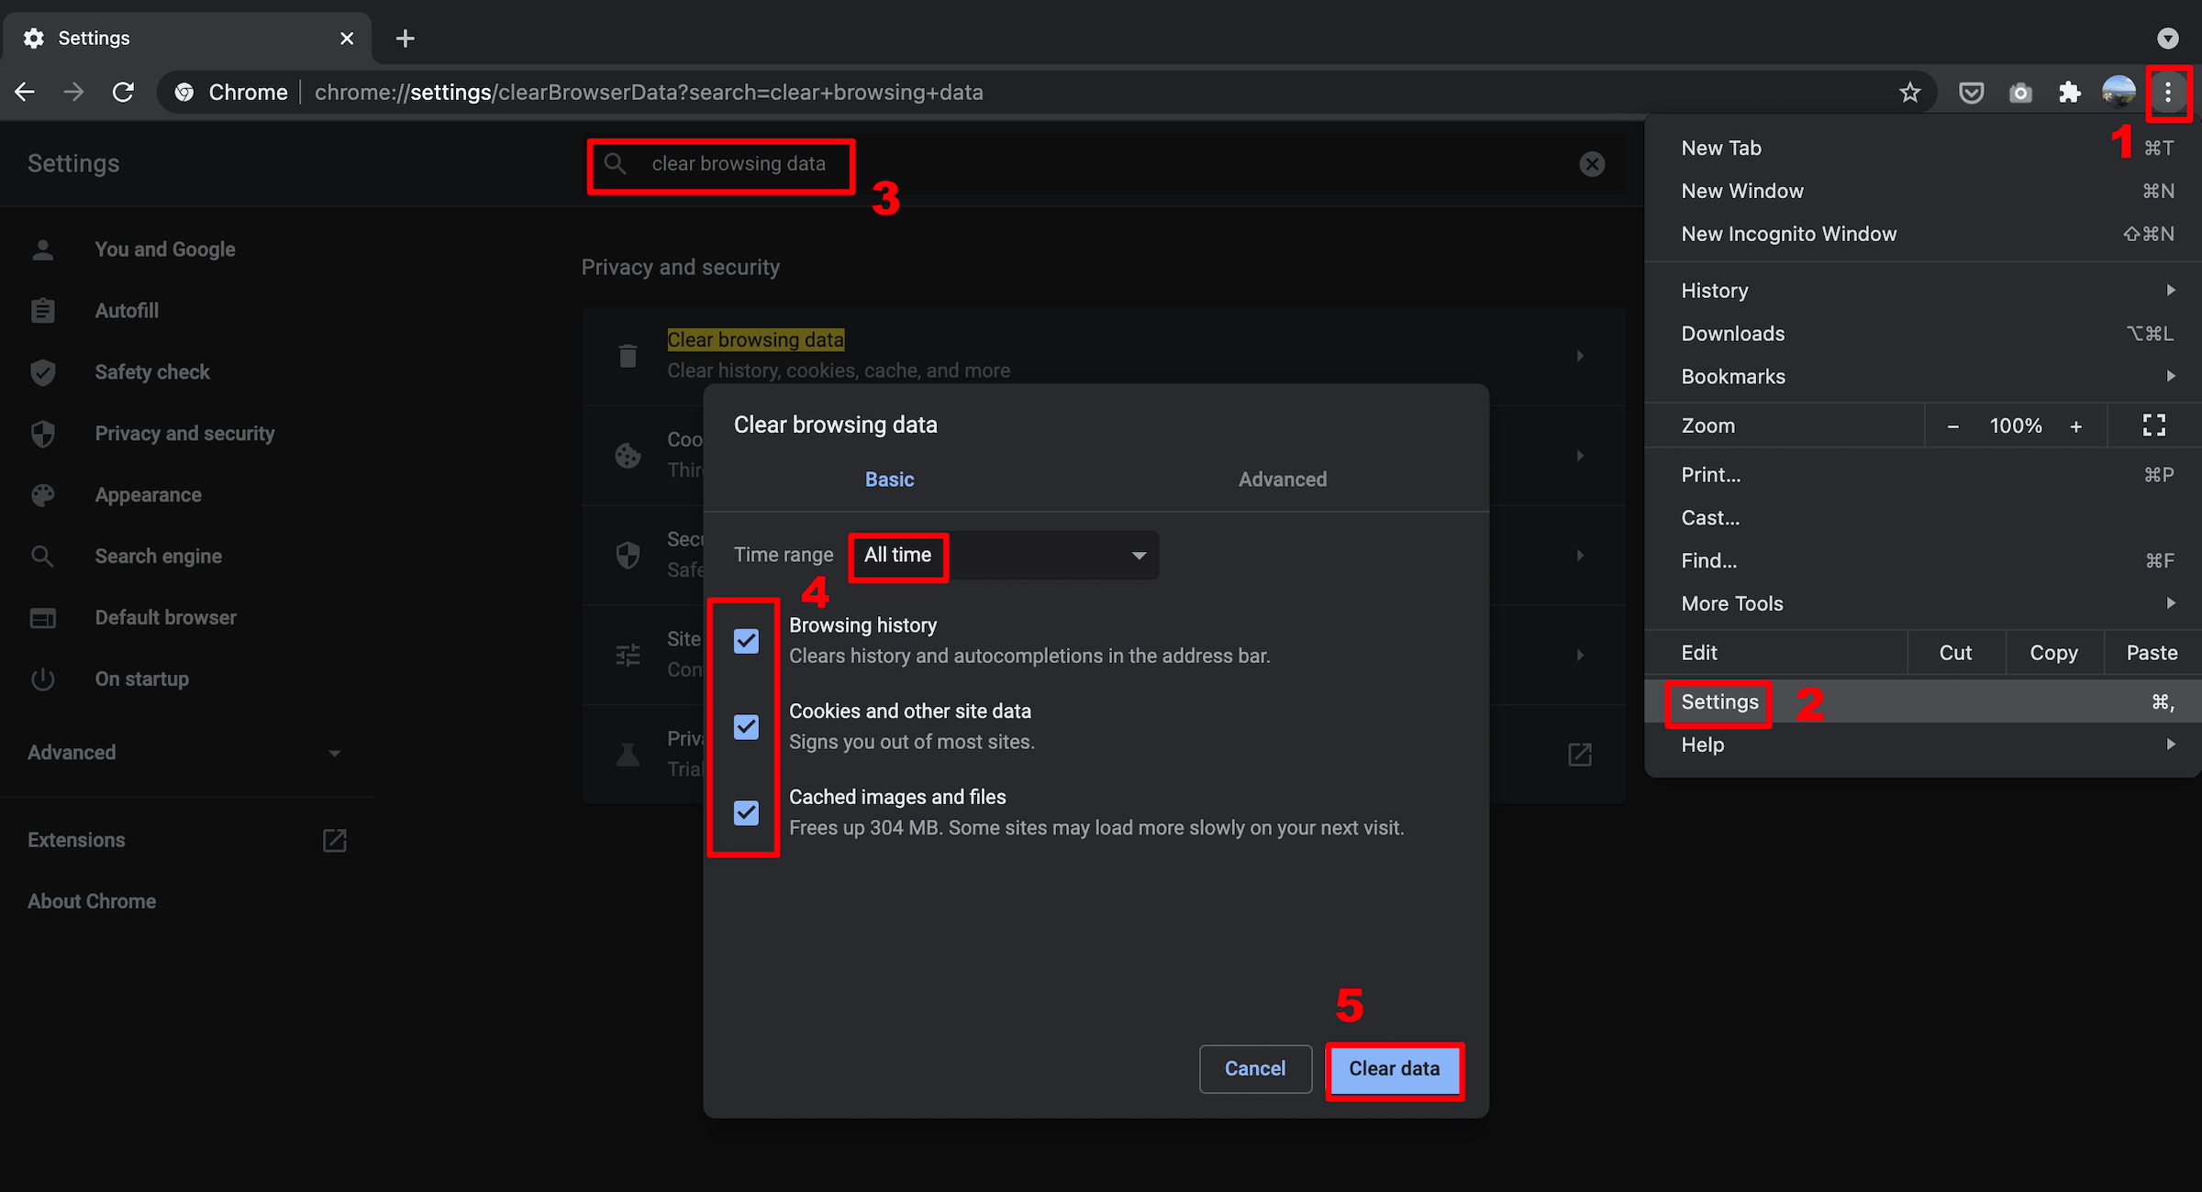Viewport: 2202px width, 1192px height.
Task: Select the Safety check shield icon
Action: (x=42, y=372)
